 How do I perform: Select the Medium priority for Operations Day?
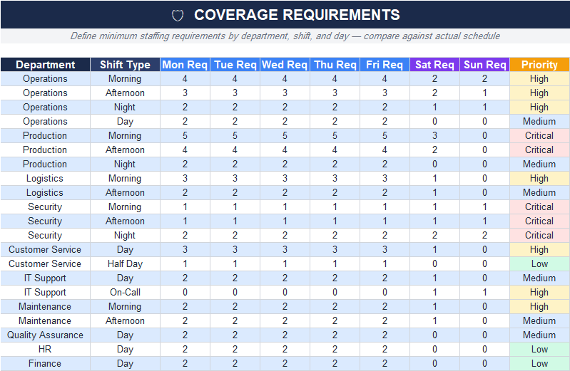point(539,121)
